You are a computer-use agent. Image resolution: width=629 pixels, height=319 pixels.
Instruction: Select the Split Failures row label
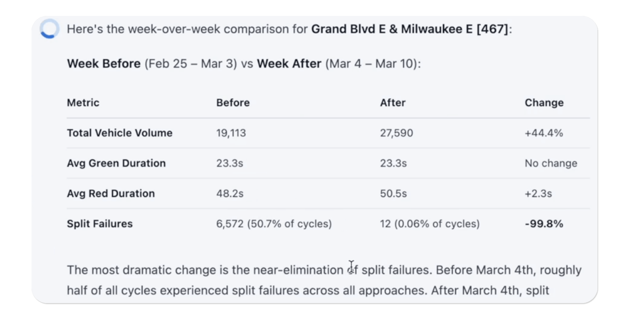tap(100, 224)
